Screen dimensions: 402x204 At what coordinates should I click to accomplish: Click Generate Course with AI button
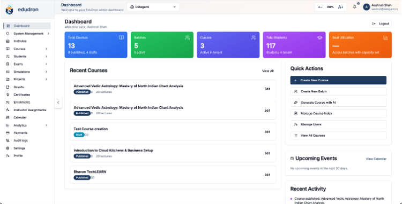click(x=338, y=103)
